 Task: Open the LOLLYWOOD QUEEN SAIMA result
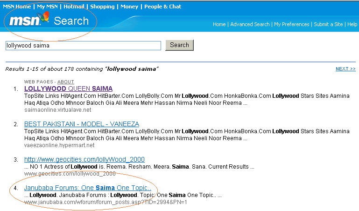(68, 88)
